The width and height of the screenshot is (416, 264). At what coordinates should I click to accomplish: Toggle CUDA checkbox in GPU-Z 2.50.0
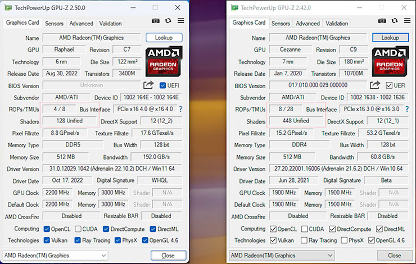click(78, 229)
